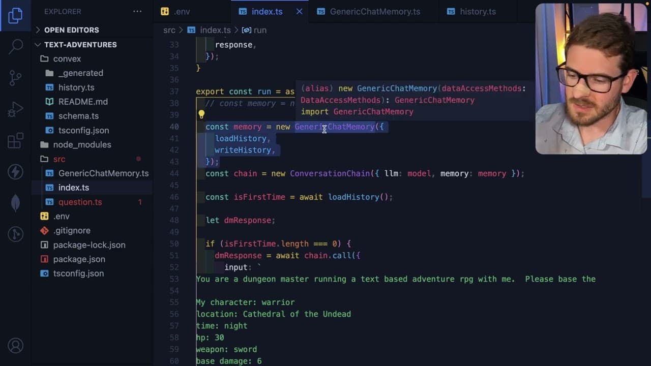
Task: Click the src breadcrumb segment
Action: (x=169, y=30)
